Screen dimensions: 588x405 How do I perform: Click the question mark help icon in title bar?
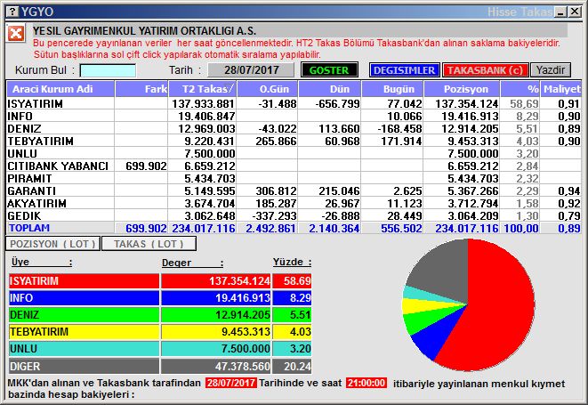click(x=12, y=12)
